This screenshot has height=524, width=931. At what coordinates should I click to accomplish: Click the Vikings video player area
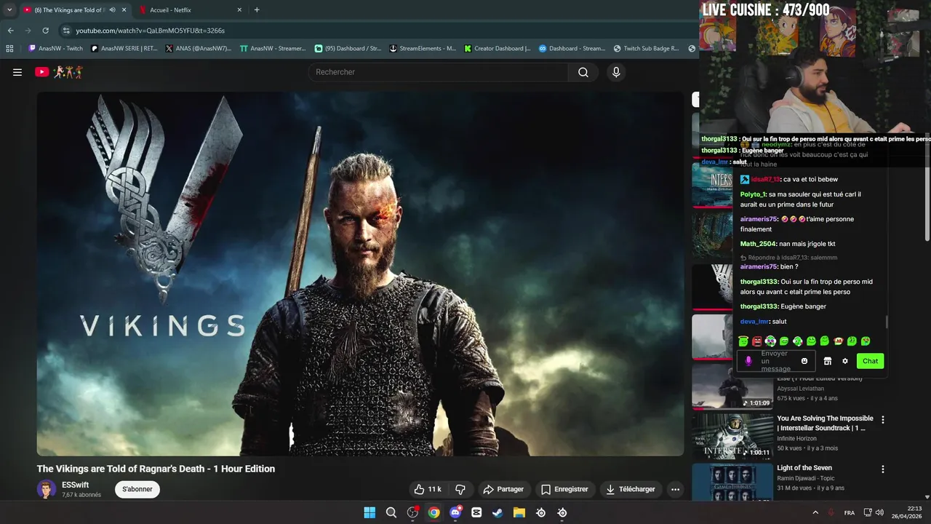pos(360,274)
